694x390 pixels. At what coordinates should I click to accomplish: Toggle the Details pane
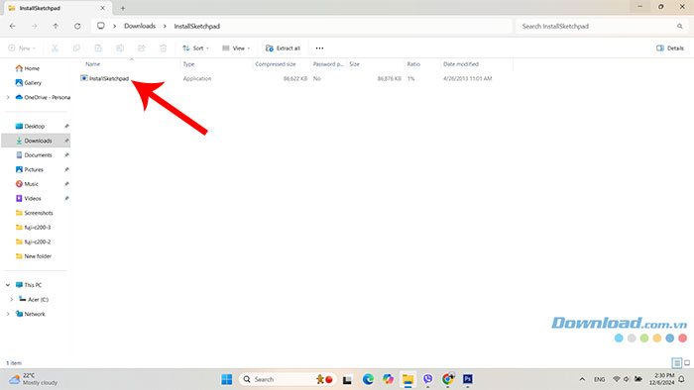click(670, 49)
